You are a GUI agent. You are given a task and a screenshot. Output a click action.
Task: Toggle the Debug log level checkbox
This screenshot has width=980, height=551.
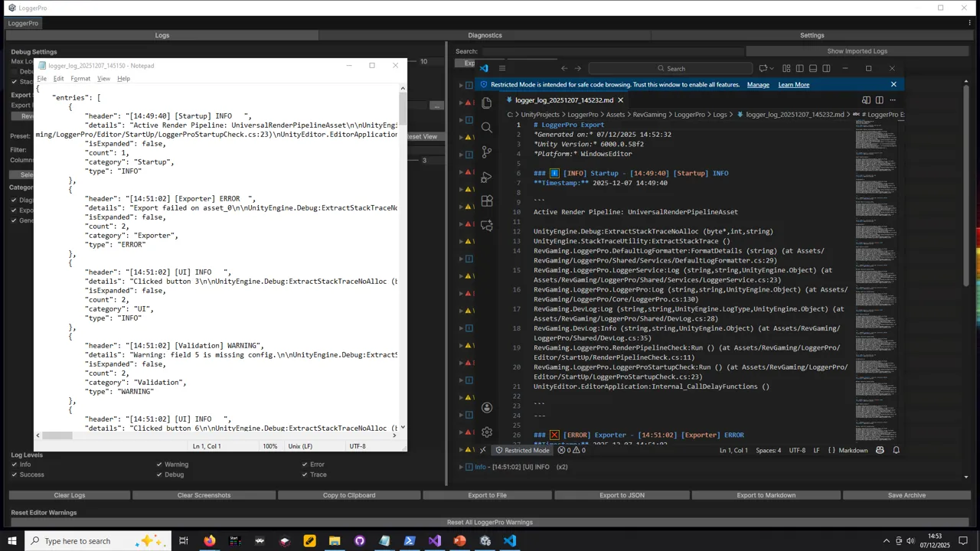(159, 474)
